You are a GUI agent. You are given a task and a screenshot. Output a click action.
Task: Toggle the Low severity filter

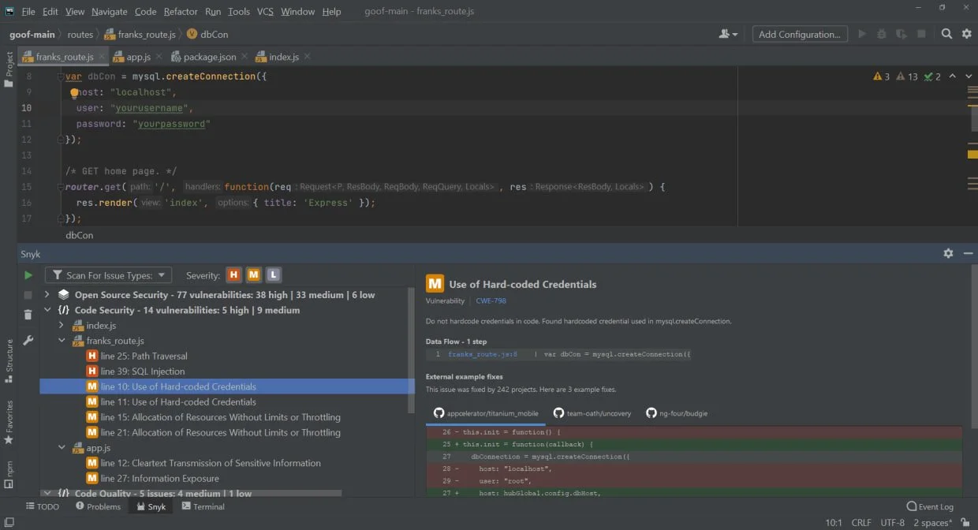(x=273, y=274)
